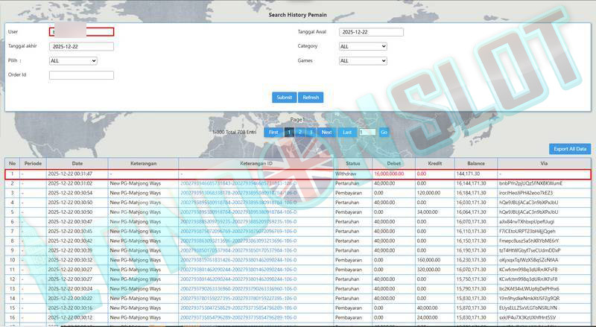This screenshot has width=596, height=327.
Task: Click the Date column header
Action: [77, 163]
